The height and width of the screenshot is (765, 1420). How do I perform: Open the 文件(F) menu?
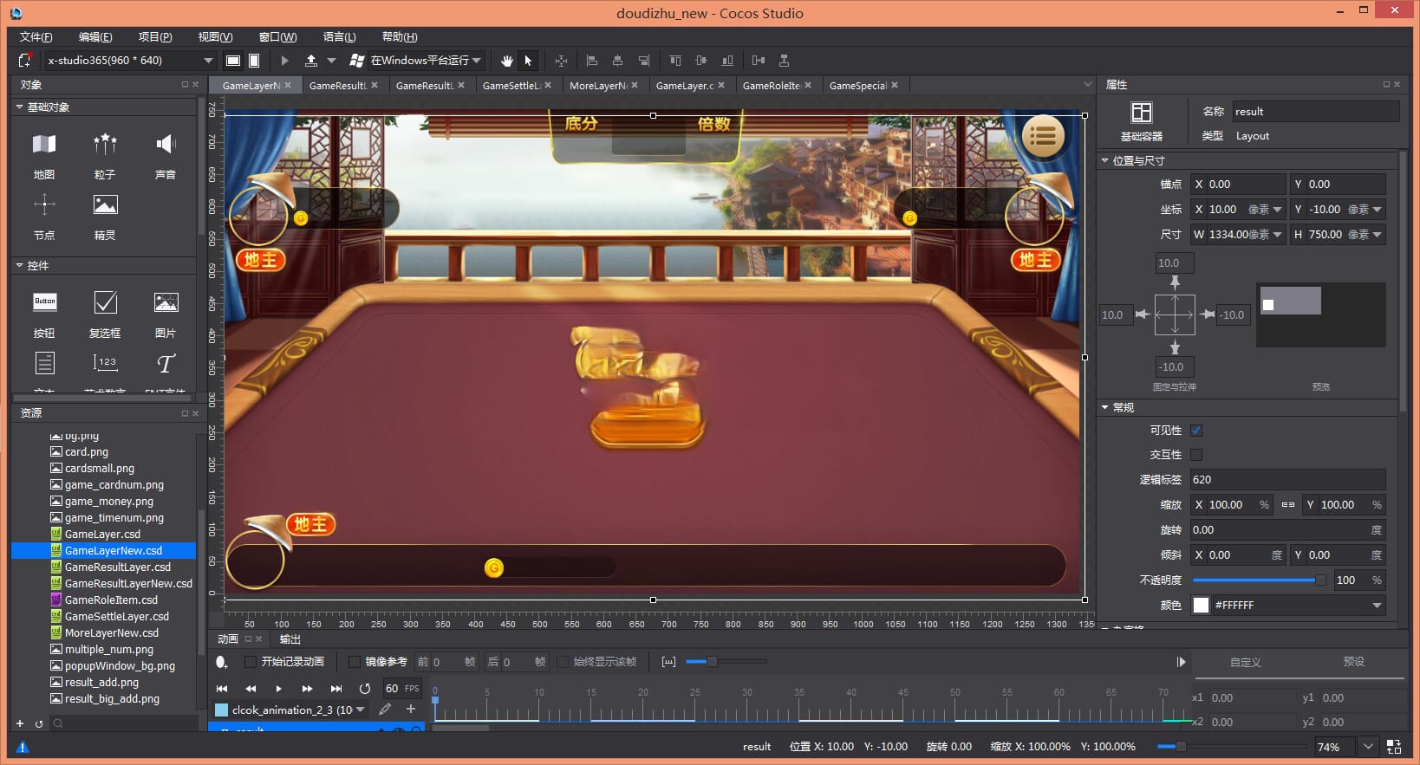(x=36, y=36)
